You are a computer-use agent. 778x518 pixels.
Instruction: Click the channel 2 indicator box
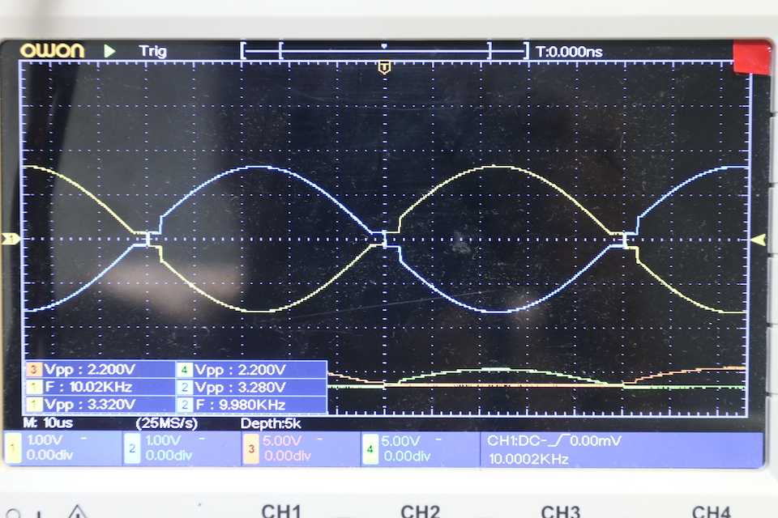pyautogui.click(x=132, y=448)
